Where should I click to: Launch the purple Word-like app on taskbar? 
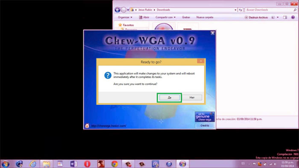click(73, 164)
